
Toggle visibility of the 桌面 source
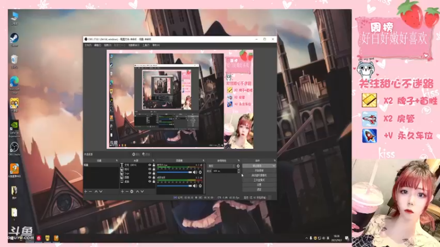pos(150,181)
